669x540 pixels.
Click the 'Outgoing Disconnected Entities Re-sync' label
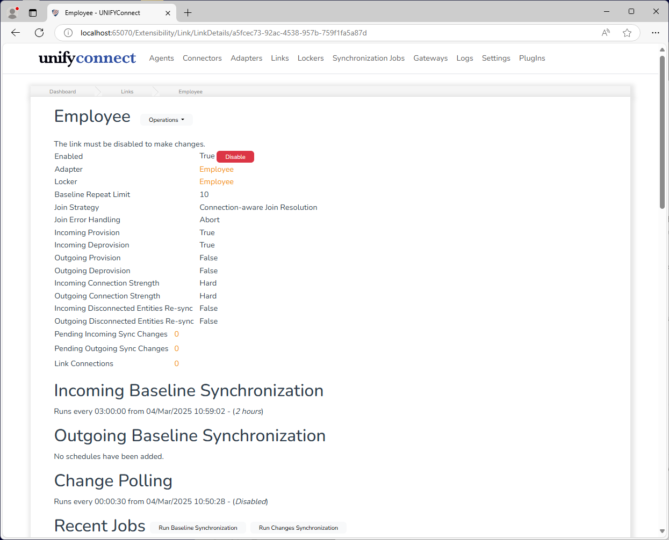tap(124, 321)
